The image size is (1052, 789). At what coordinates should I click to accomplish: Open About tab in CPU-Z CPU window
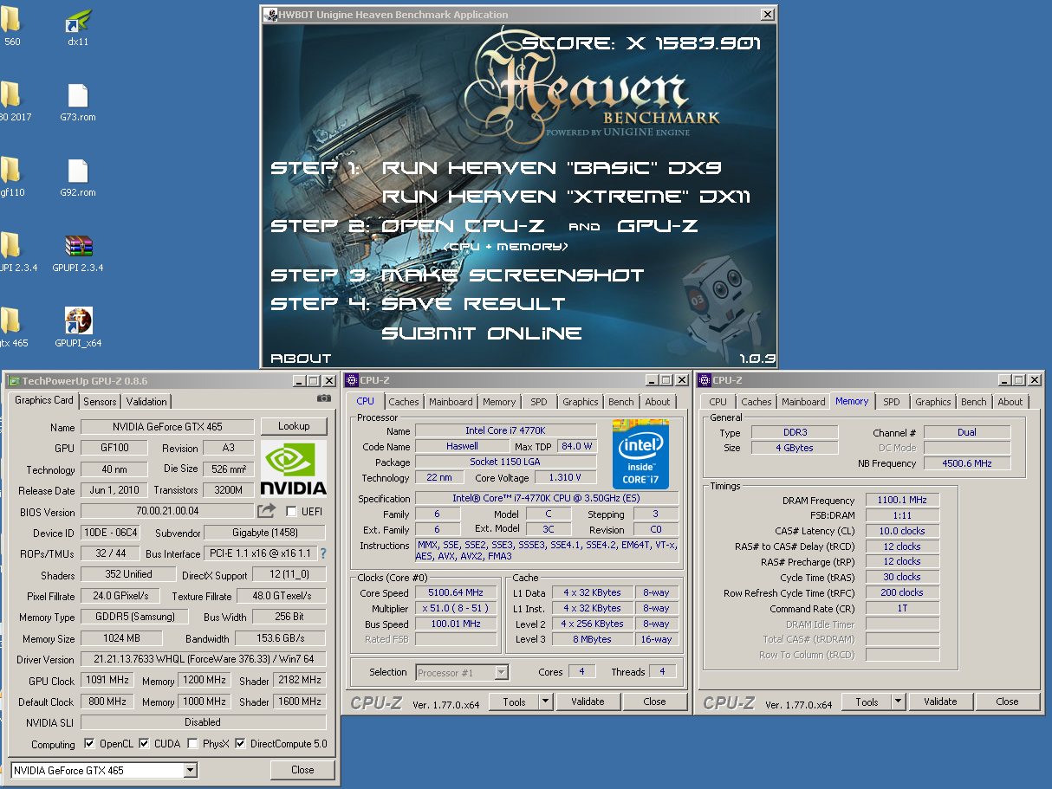pyautogui.click(x=658, y=402)
